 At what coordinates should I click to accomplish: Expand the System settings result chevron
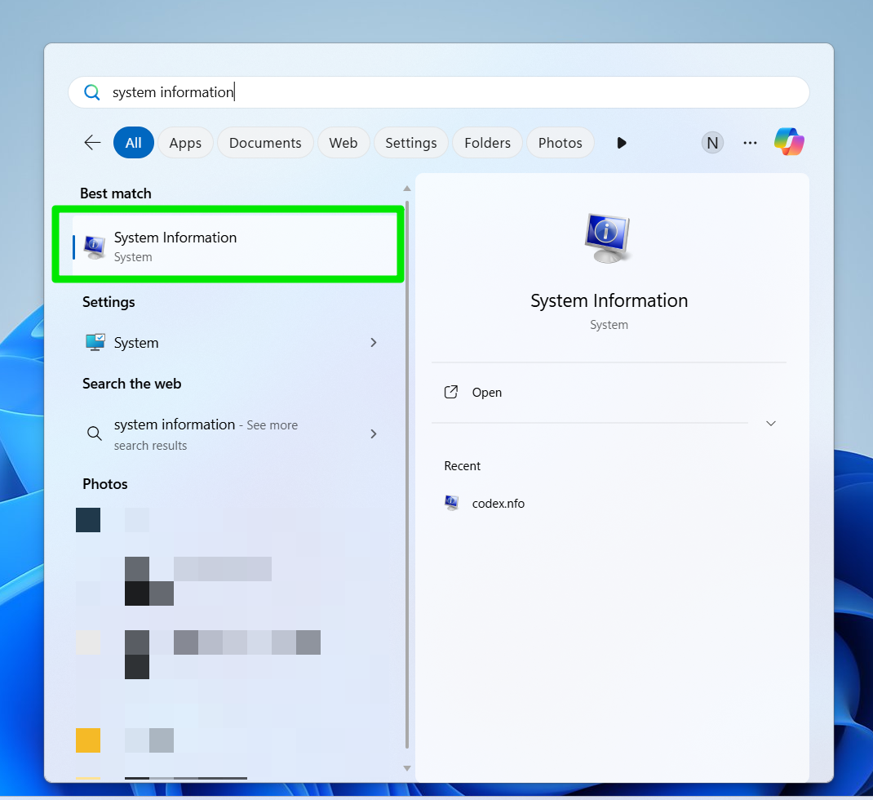click(374, 343)
